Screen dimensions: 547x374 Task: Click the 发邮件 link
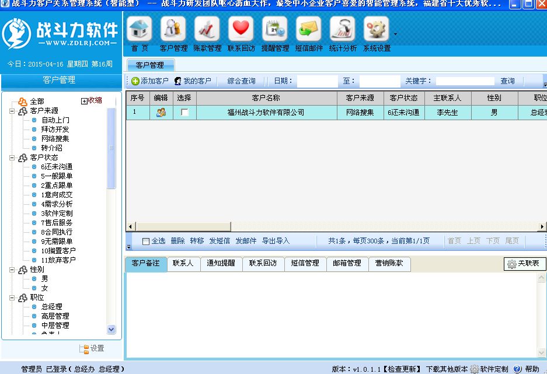pyautogui.click(x=246, y=241)
